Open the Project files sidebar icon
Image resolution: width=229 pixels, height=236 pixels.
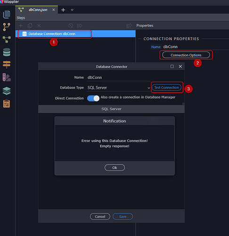[7, 14]
